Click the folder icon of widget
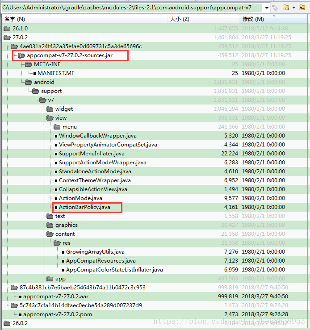 [x=50, y=109]
